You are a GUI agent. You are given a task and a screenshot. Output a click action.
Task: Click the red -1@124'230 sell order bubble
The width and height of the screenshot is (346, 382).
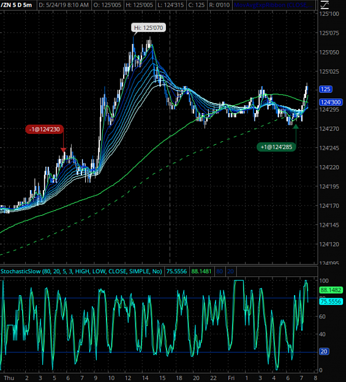click(45, 130)
